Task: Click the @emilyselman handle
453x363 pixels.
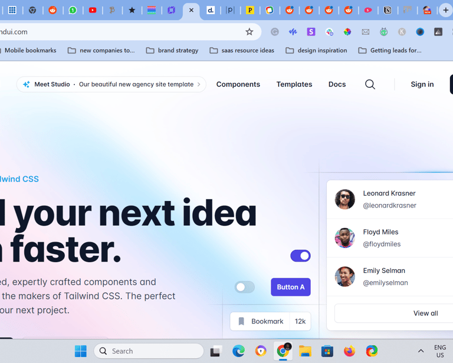Action: [385, 283]
